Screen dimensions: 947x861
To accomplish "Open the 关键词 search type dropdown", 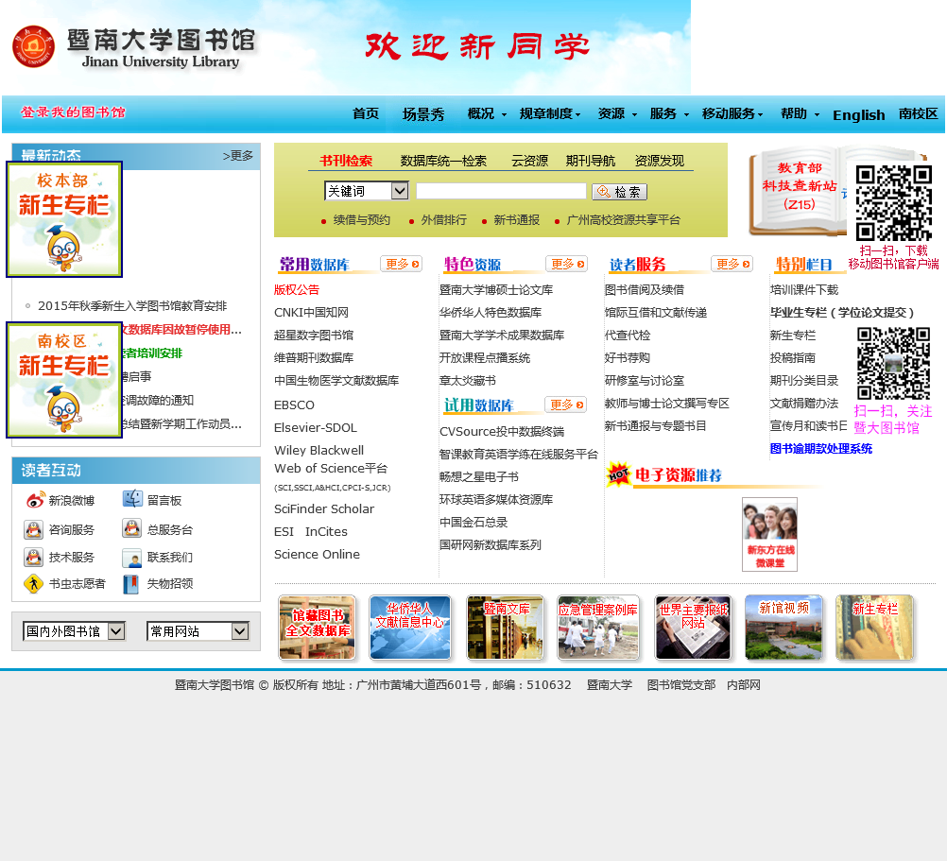I will 366,191.
